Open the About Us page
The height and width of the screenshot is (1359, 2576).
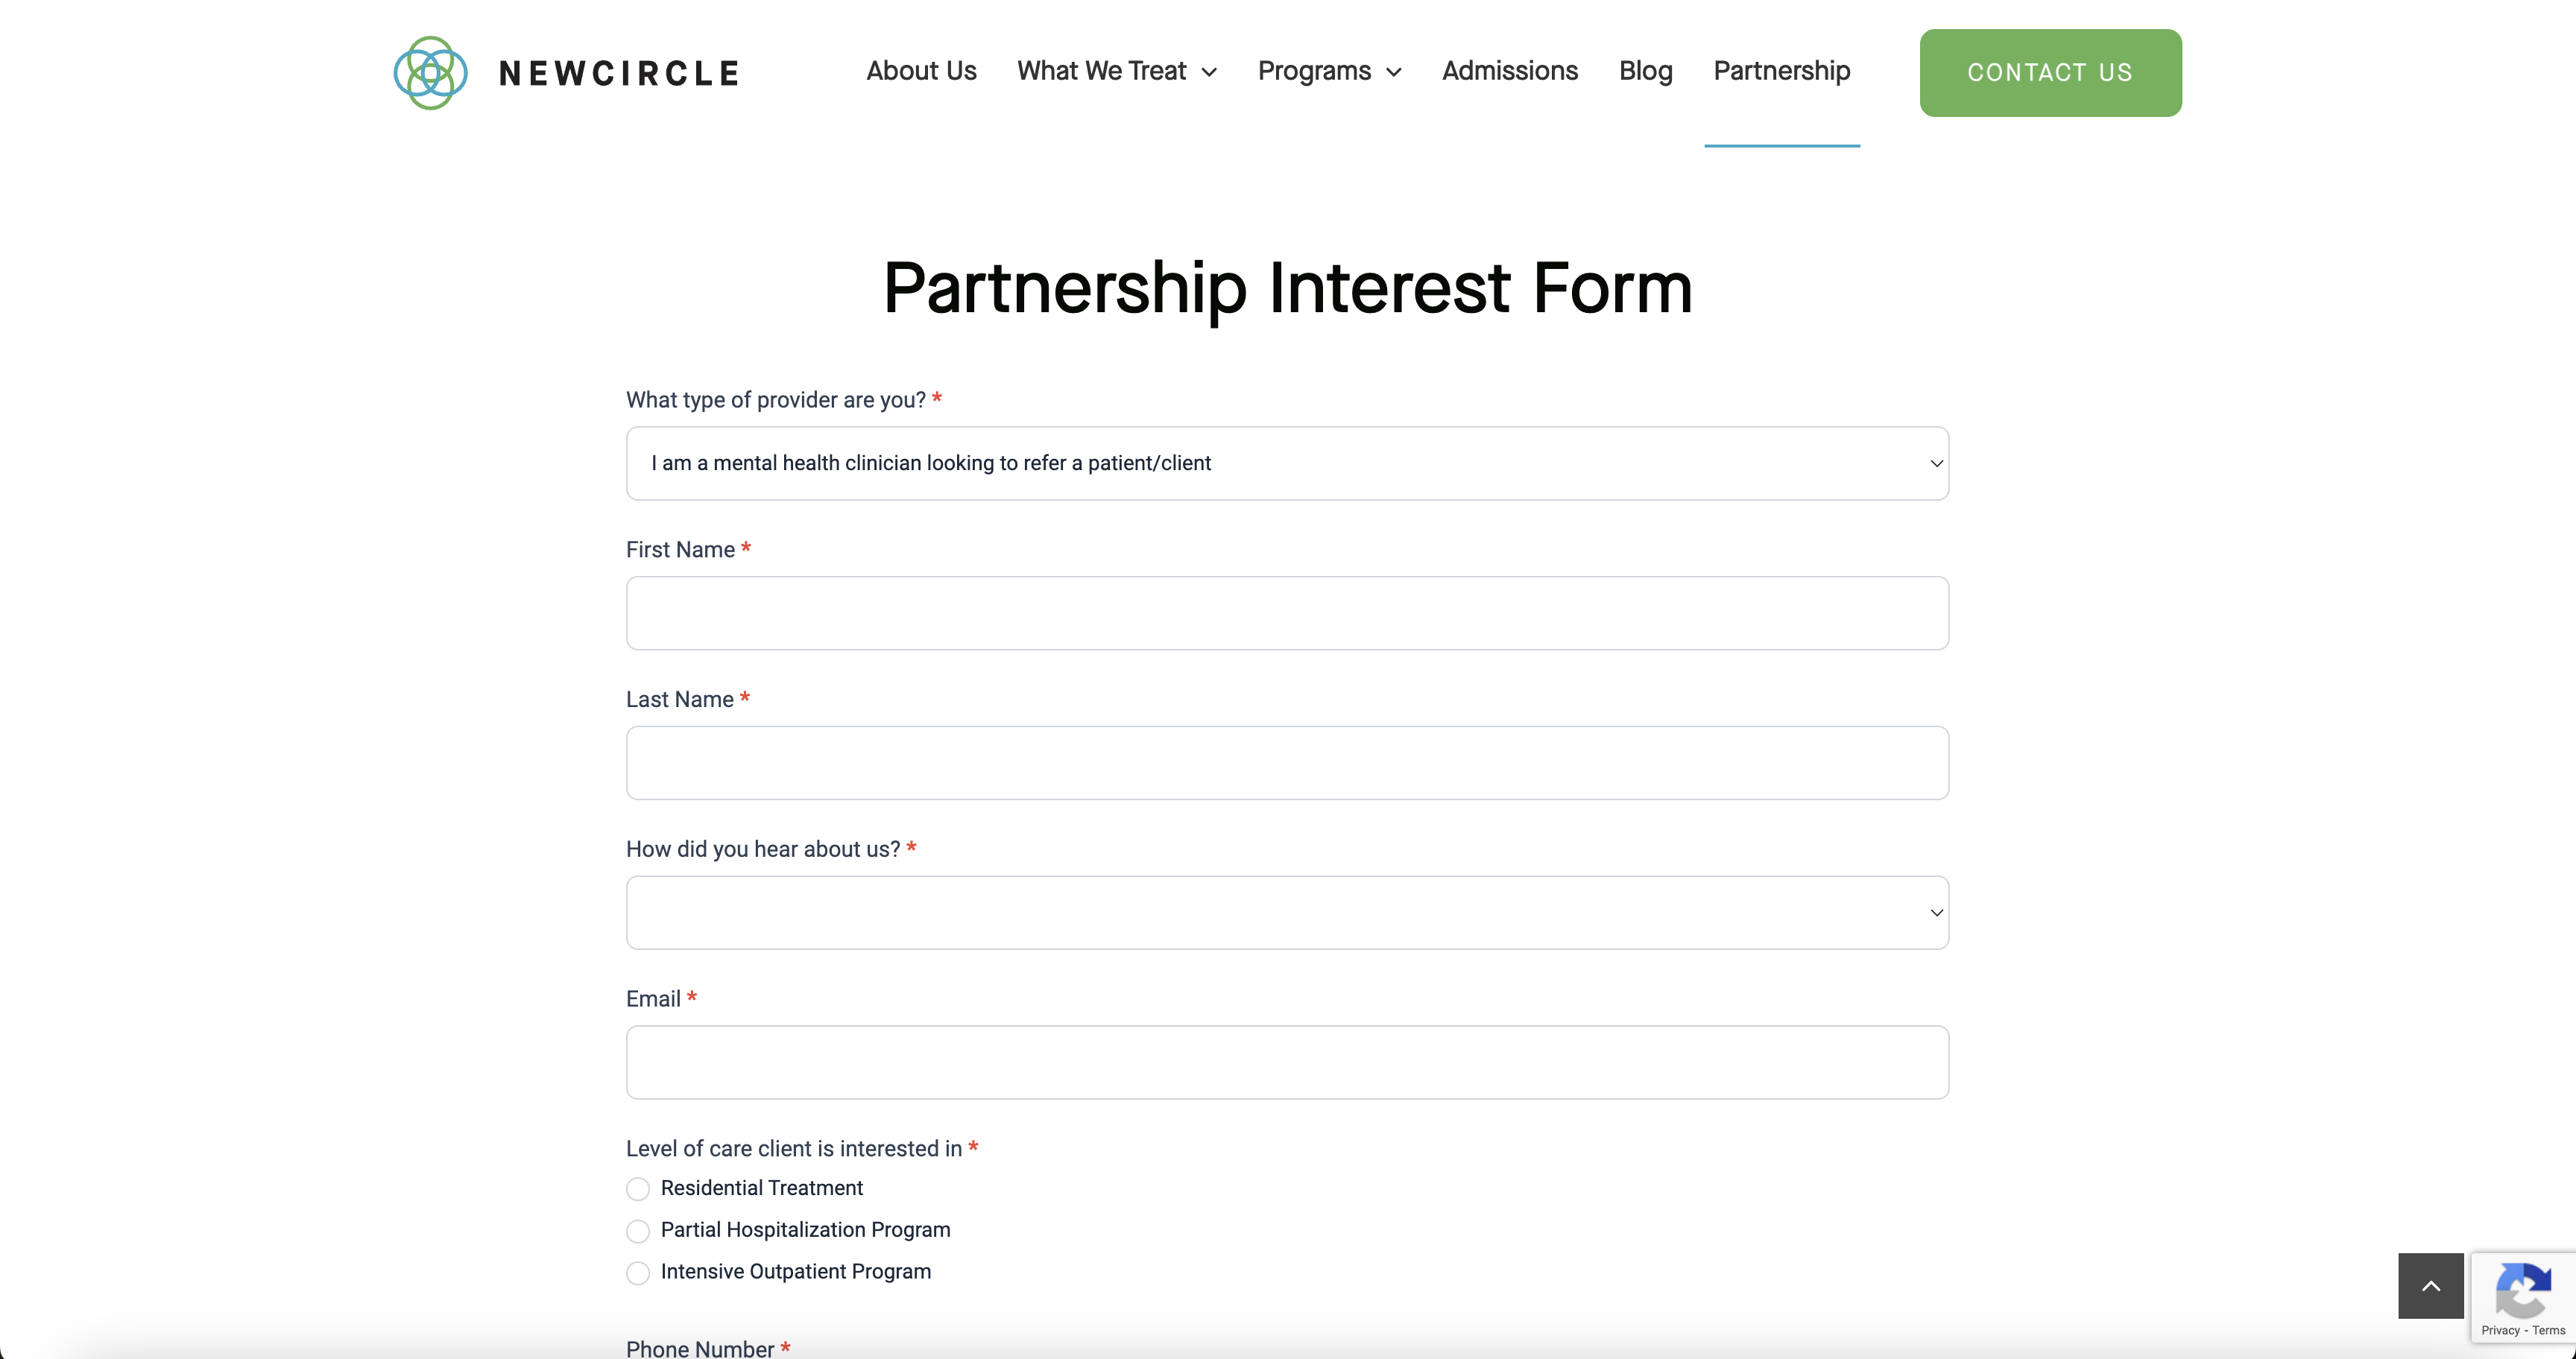(921, 71)
